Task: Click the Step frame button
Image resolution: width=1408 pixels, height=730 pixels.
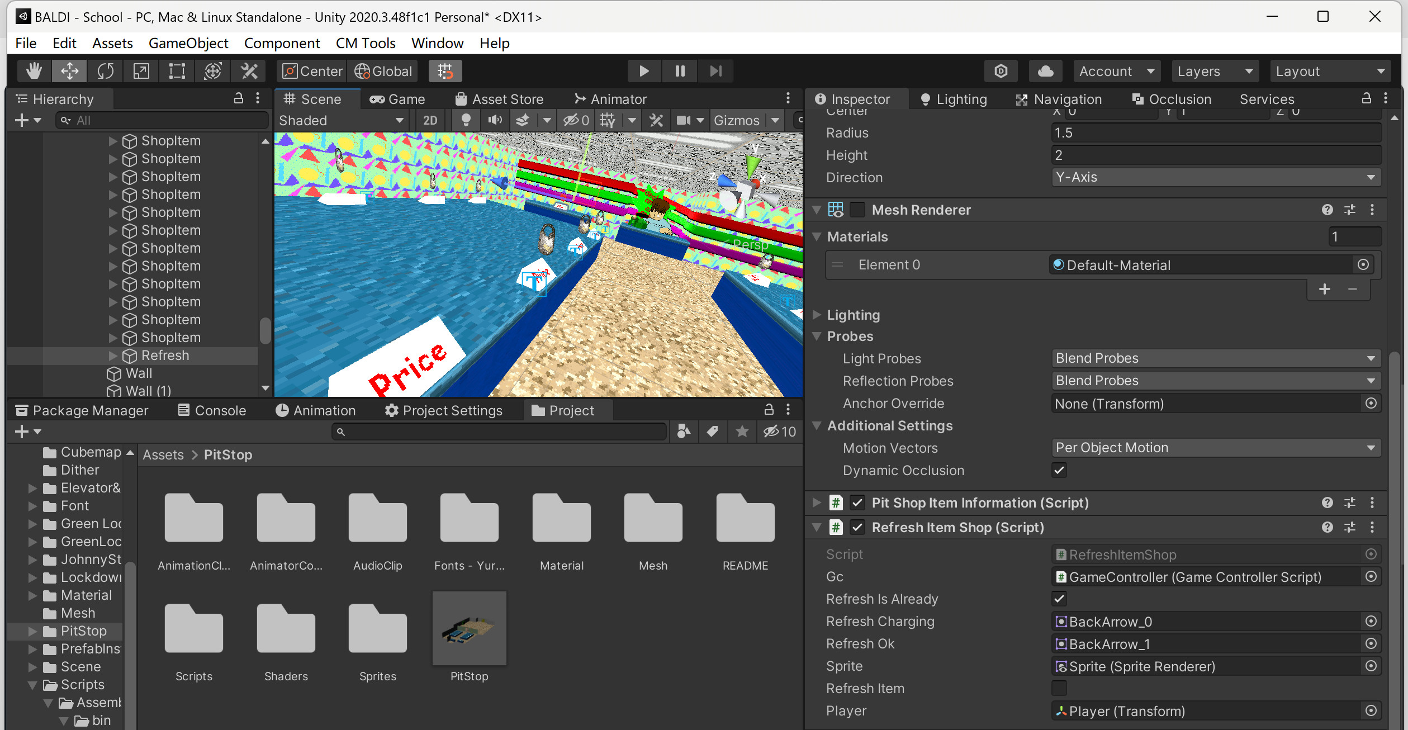Action: tap(715, 71)
